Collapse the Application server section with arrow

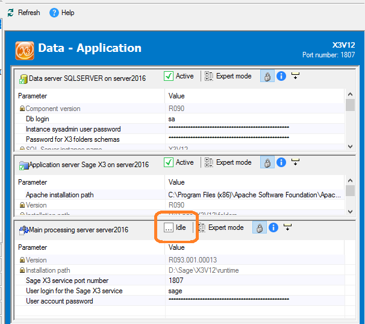296,162
